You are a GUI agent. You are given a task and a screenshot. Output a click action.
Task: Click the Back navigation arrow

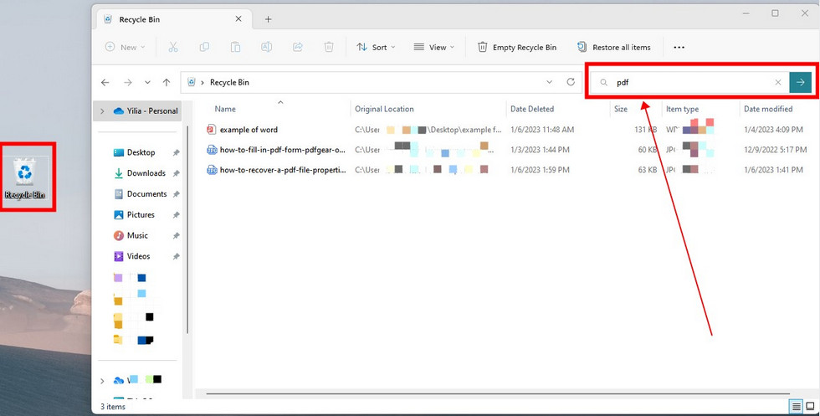(x=105, y=82)
